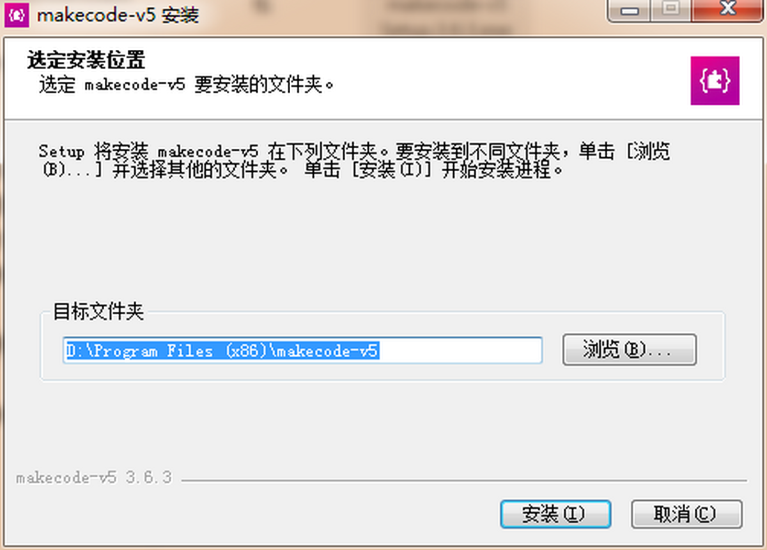
Task: Click the Setup instruction paragraph text
Action: pyautogui.click(x=355, y=161)
